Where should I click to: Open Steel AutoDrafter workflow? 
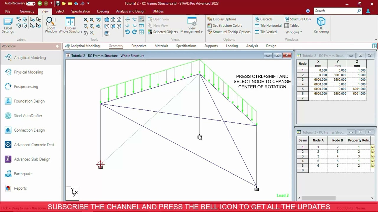(x=28, y=116)
